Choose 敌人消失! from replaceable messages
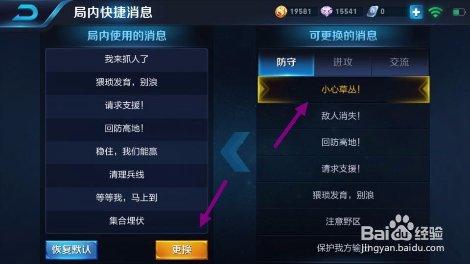This screenshot has height=264, width=470. point(344,116)
